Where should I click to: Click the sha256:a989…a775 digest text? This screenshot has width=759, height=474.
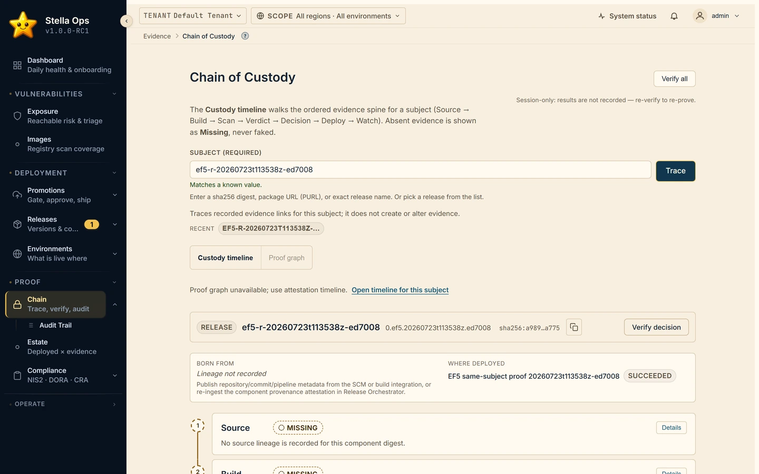point(529,328)
